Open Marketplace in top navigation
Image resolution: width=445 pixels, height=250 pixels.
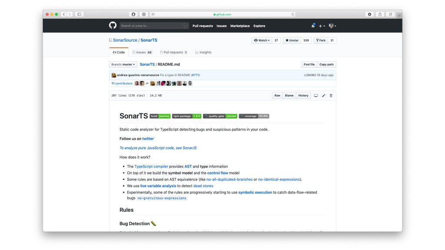click(x=240, y=26)
